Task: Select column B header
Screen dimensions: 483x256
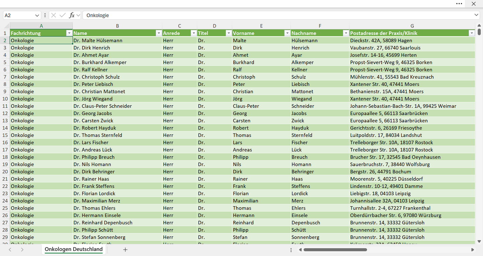Action: click(117, 26)
